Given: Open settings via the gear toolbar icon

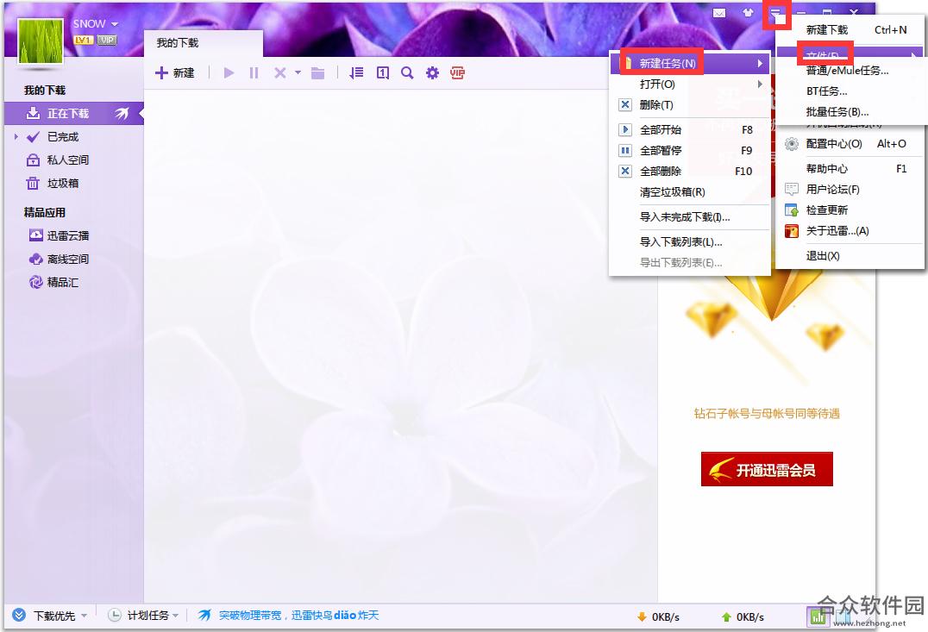Looking at the screenshot, I should (433, 72).
